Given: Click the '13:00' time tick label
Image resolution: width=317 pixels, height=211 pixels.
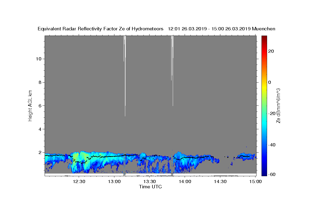Looking at the screenshot, I should [x=114, y=181].
